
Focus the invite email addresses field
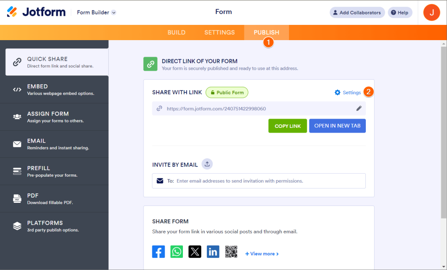point(259,181)
